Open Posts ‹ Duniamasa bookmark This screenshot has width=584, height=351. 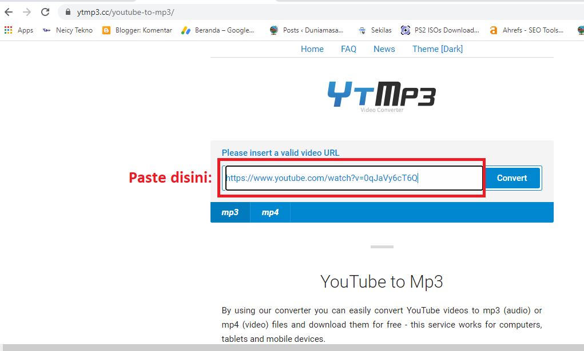[x=313, y=30]
